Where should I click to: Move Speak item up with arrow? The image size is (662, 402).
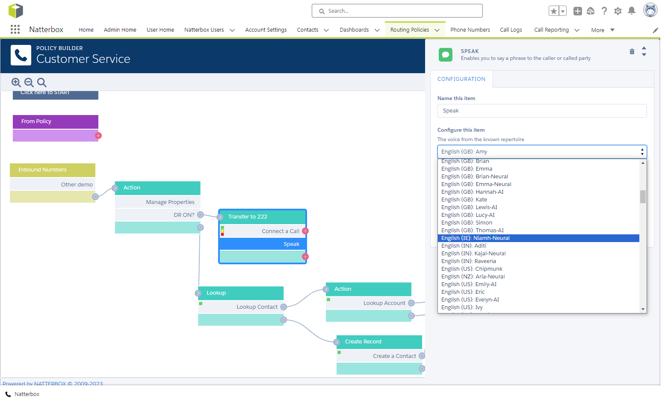pyautogui.click(x=644, y=48)
